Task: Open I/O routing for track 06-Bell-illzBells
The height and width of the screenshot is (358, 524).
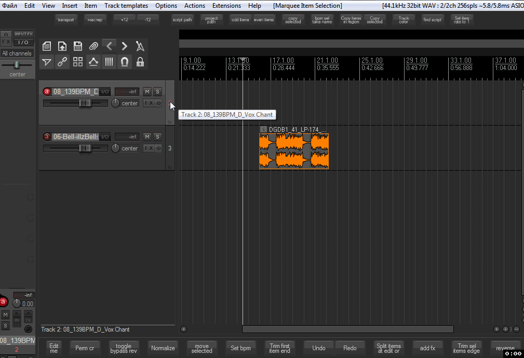Action: click(104, 136)
